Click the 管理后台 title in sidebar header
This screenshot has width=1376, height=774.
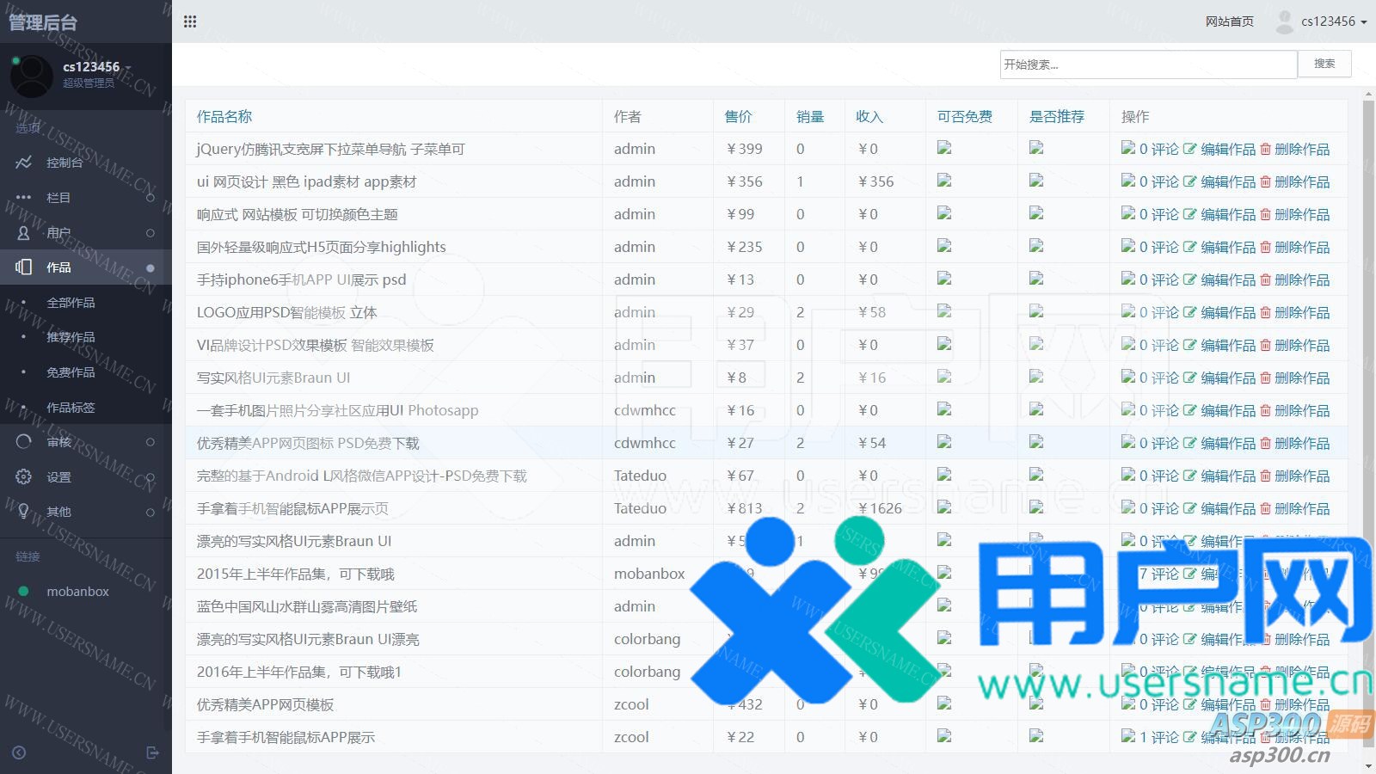pos(43,22)
